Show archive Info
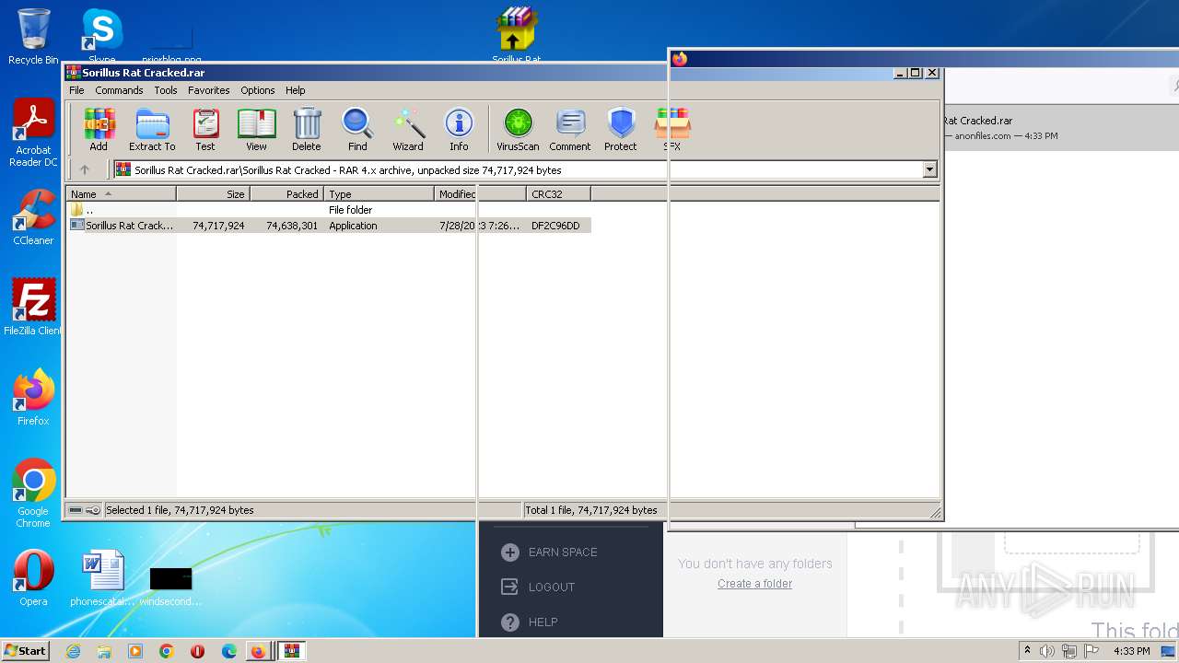The width and height of the screenshot is (1179, 663). 459,129
